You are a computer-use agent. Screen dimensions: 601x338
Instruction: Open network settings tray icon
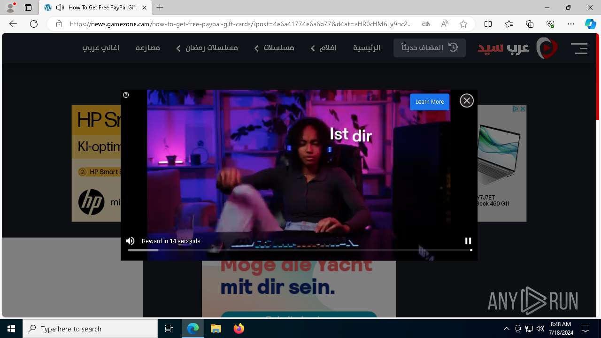529,329
